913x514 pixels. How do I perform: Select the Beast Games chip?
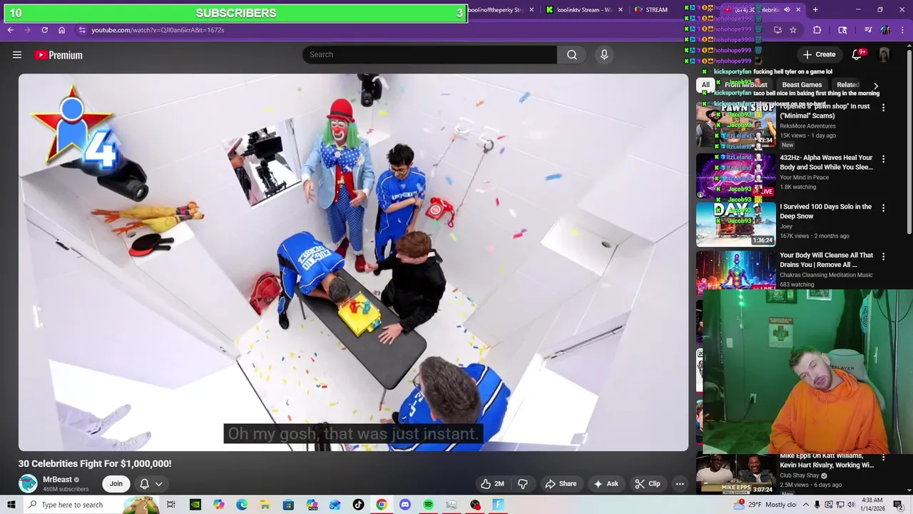[802, 85]
